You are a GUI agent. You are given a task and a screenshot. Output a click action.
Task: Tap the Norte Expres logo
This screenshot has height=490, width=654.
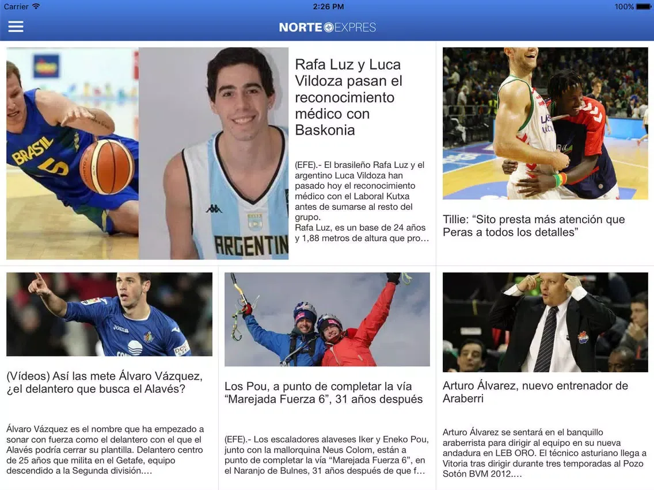(328, 27)
